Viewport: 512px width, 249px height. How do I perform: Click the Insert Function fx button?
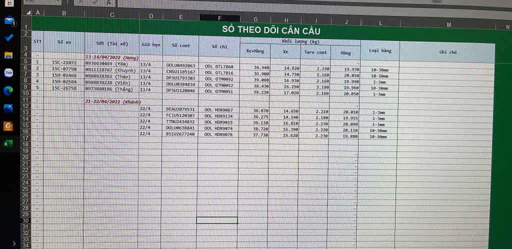click(x=109, y=2)
